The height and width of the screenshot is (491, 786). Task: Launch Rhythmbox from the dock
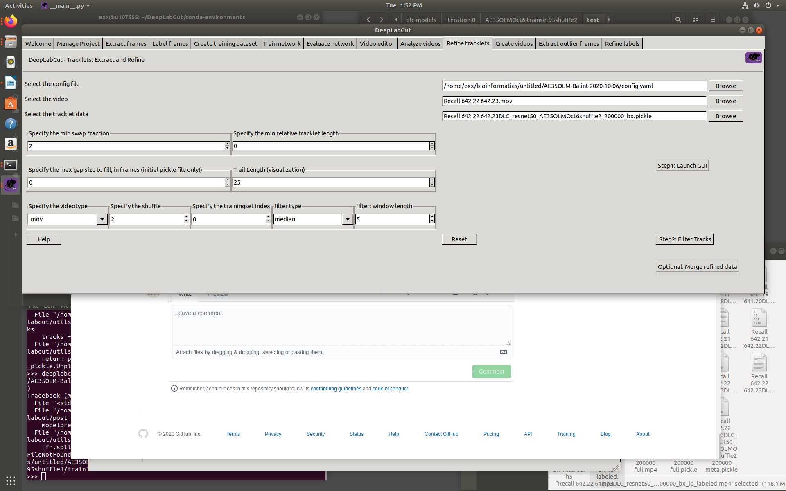pos(11,62)
